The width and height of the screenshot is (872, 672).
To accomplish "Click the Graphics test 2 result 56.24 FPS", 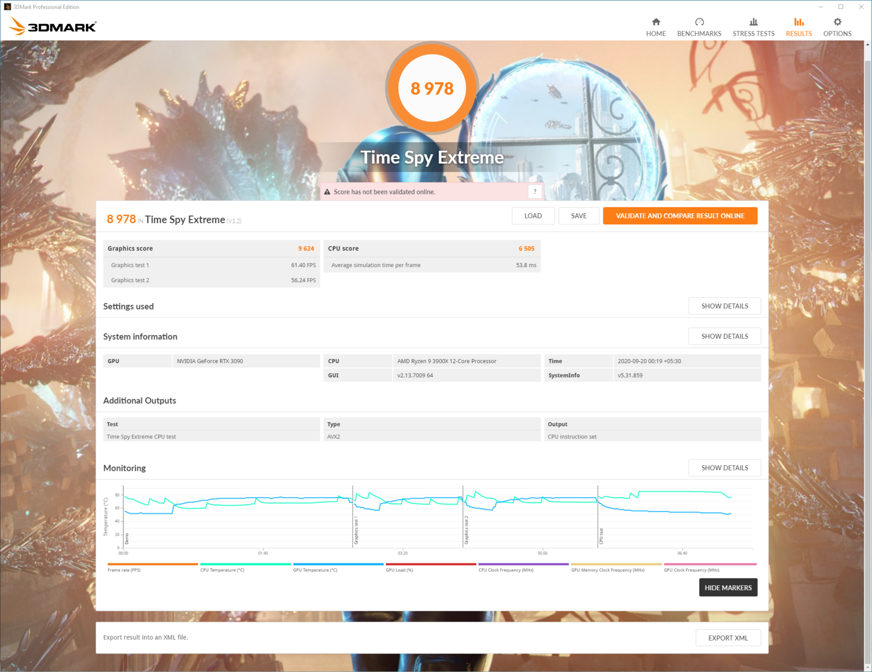I will tap(303, 281).
